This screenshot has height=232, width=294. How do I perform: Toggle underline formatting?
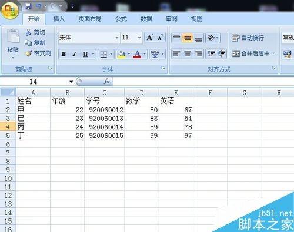tap(85, 54)
